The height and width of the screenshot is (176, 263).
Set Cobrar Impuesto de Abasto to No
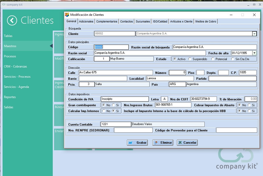pos(240,105)
